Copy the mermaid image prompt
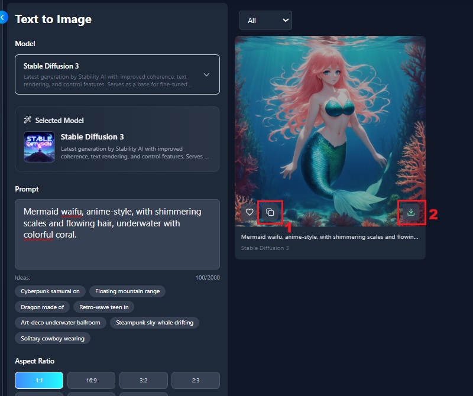Image resolution: width=473 pixels, height=396 pixels. 270,212
